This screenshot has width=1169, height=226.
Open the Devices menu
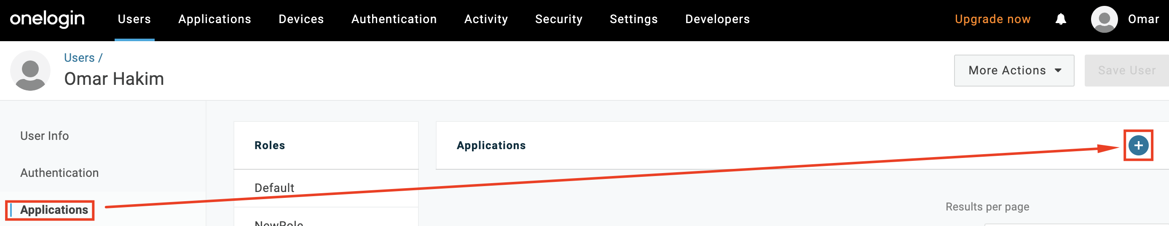point(301,19)
